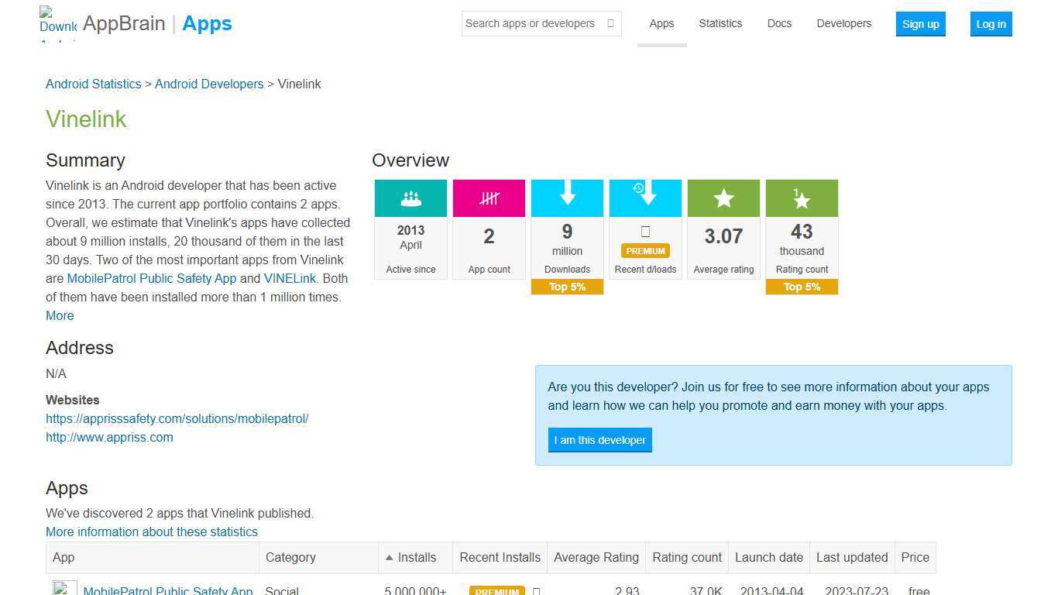This screenshot has height=595, width=1058.
Task: Click the Rating count star icon
Action: [x=801, y=198]
